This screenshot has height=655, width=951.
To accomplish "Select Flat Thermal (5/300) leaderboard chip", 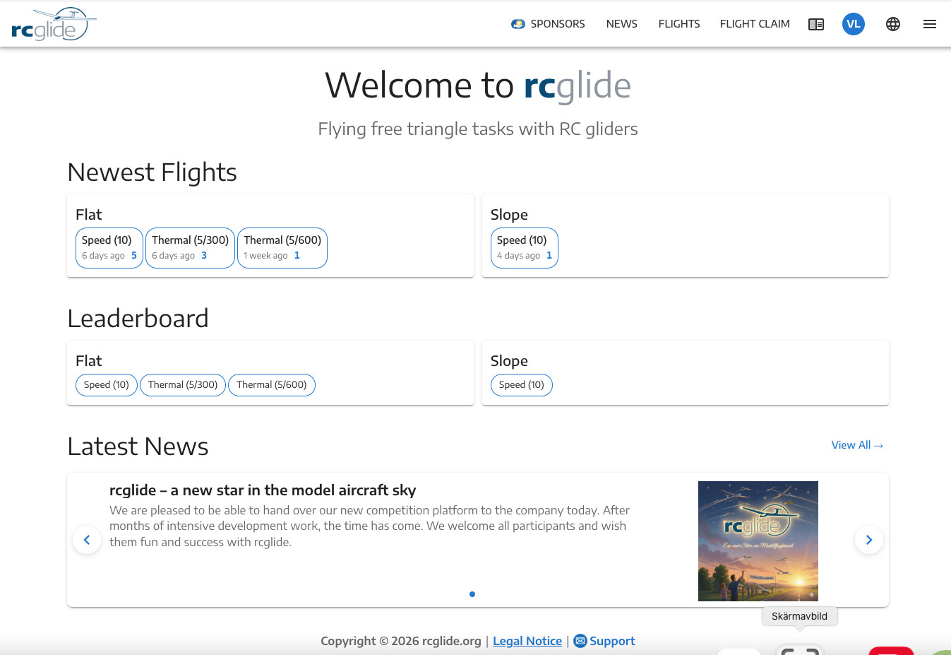I will [x=182, y=385].
